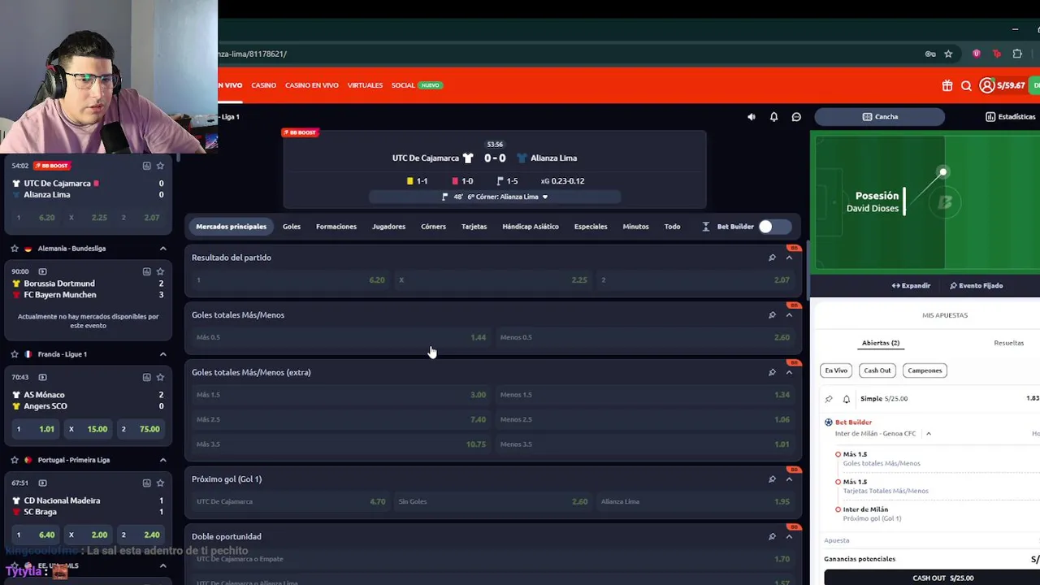
Task: Collapse Portugal - Primeira Liga section
Action: (x=162, y=460)
